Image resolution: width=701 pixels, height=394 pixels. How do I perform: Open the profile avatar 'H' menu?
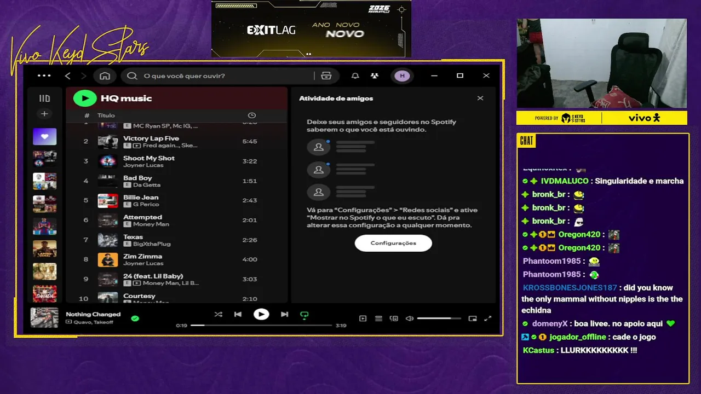point(402,76)
